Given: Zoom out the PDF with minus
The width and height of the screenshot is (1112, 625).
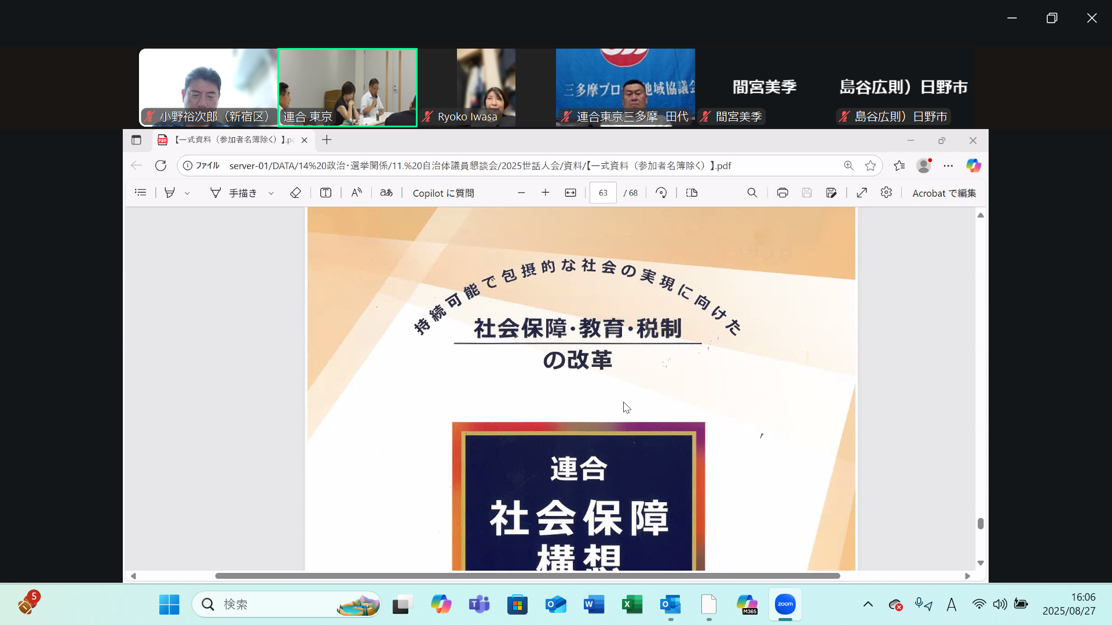Looking at the screenshot, I should pos(521,193).
